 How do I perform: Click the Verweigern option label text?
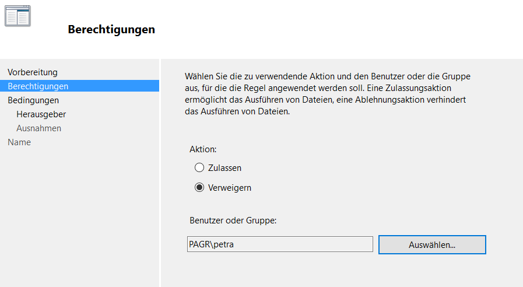click(x=229, y=188)
